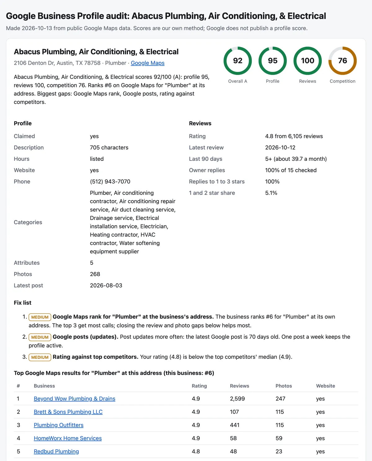372x461 pixels.
Task: Click the 'Reviews' column header in the results table
Action: [240, 386]
